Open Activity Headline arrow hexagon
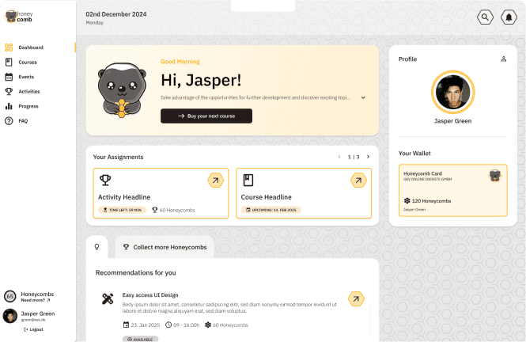This screenshot has width=526, height=342. point(215,180)
